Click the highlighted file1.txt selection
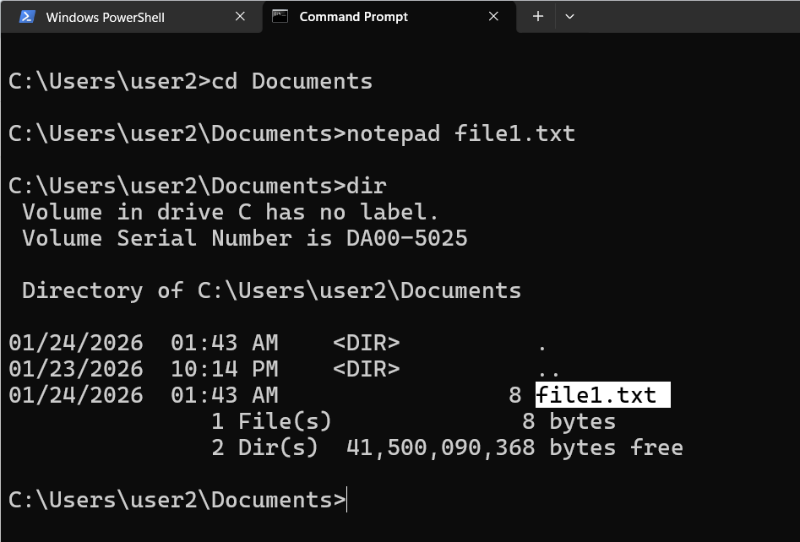The width and height of the screenshot is (800, 542). pyautogui.click(x=601, y=394)
